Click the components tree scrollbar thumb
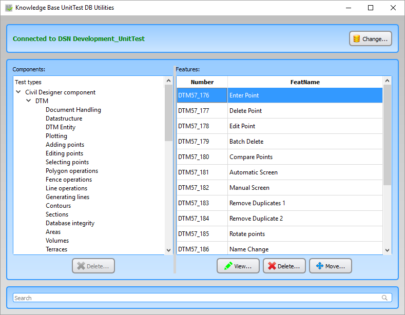Image resolution: width=405 pixels, height=315 pixels. 169,113
